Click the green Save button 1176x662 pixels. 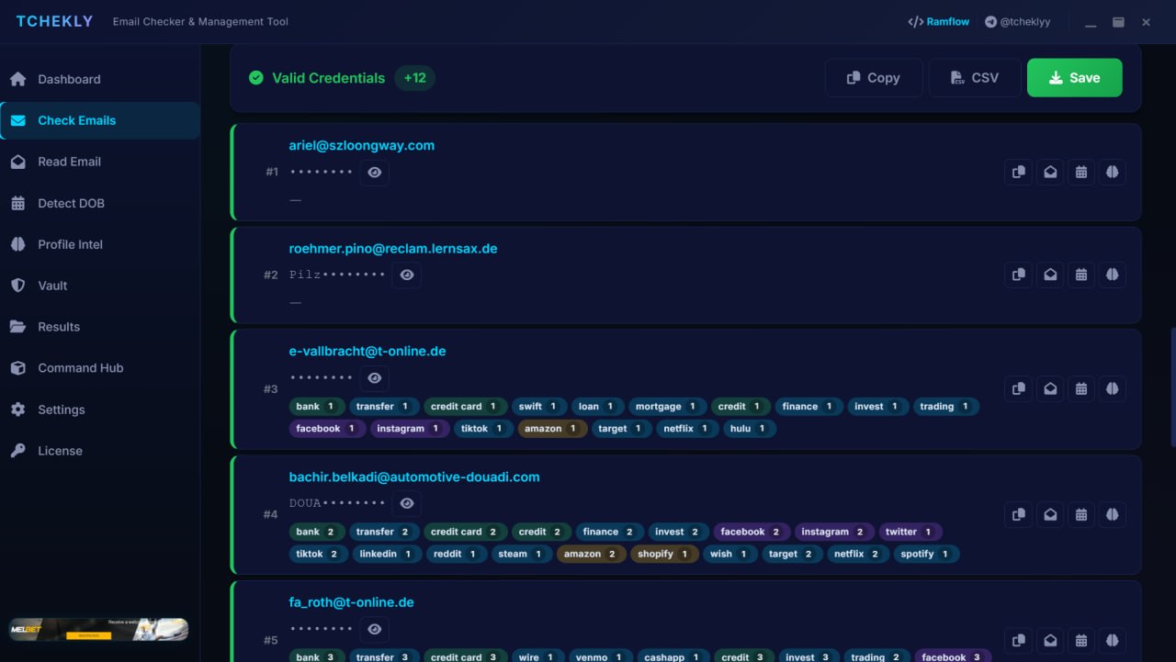(x=1075, y=78)
